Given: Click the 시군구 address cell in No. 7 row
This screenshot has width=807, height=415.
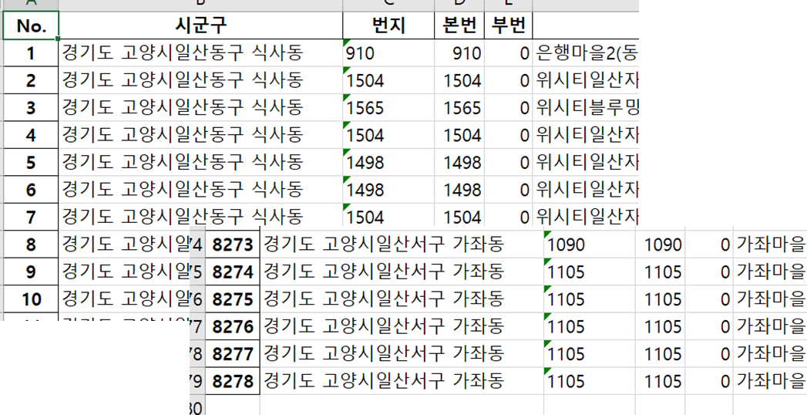Looking at the screenshot, I should pos(200,215).
